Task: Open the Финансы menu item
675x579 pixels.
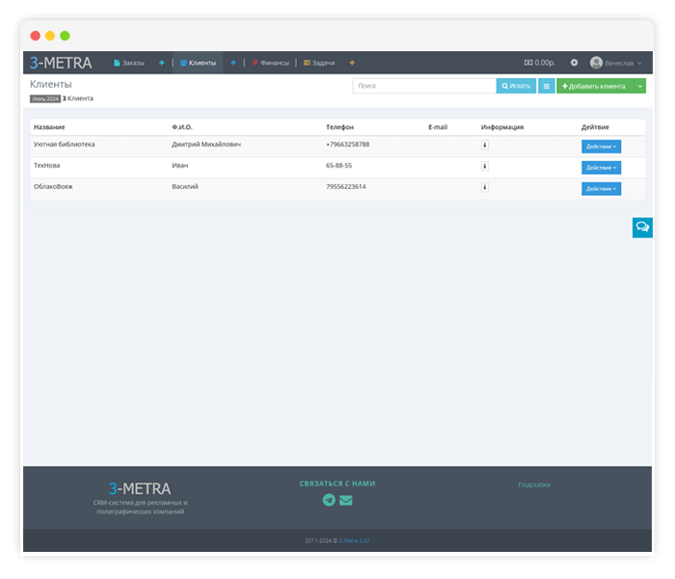Action: point(271,63)
